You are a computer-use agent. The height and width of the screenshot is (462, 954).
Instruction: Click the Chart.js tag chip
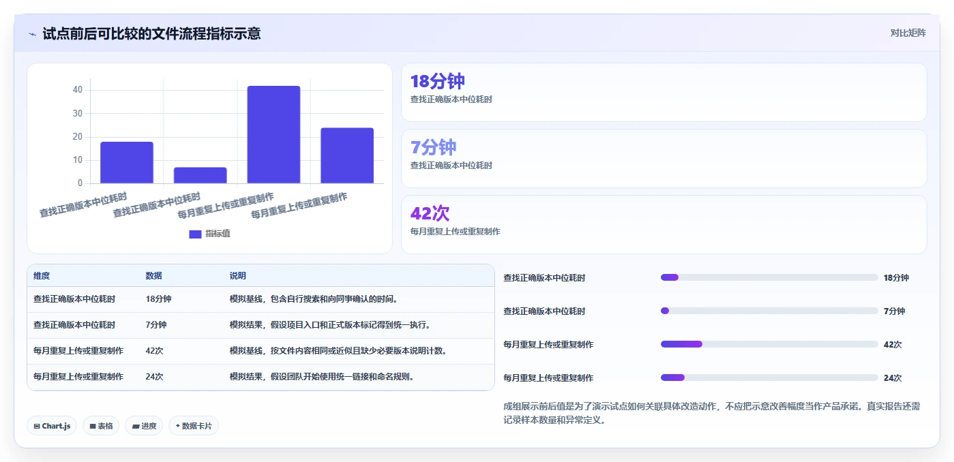[x=52, y=426]
